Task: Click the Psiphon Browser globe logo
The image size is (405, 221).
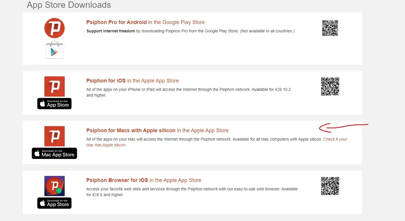Action: coord(54,186)
